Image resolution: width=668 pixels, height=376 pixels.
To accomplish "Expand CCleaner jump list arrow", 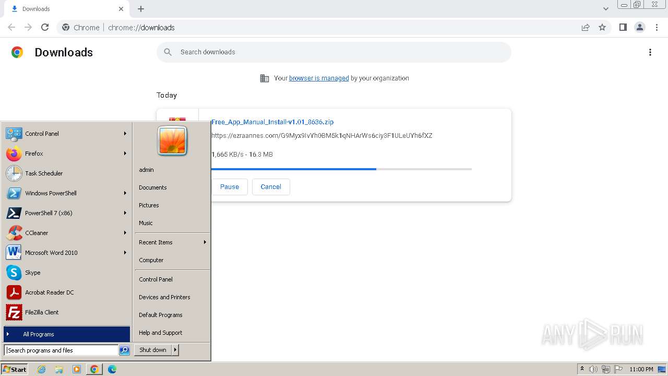I will tap(125, 233).
